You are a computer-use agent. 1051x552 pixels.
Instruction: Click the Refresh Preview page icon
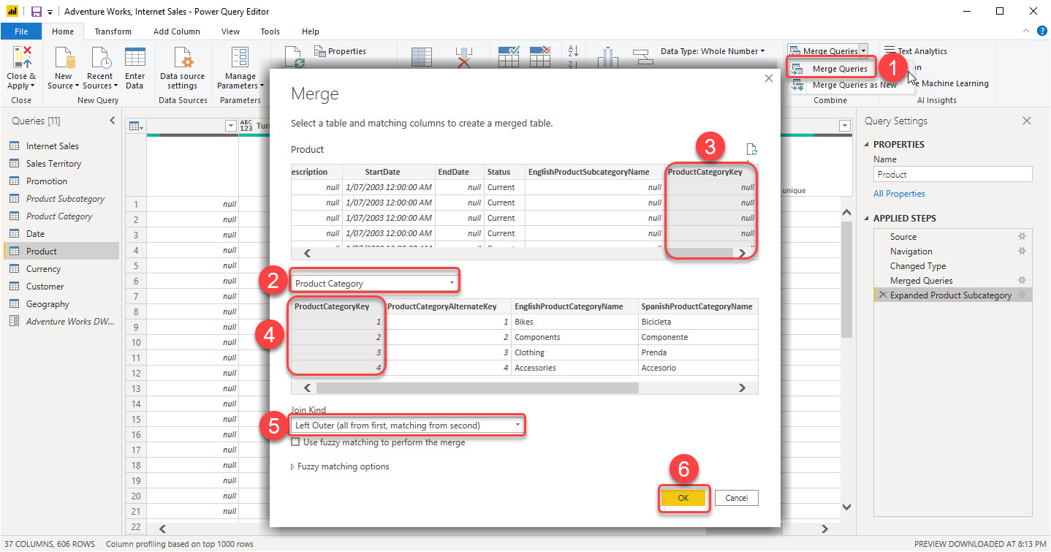[294, 57]
